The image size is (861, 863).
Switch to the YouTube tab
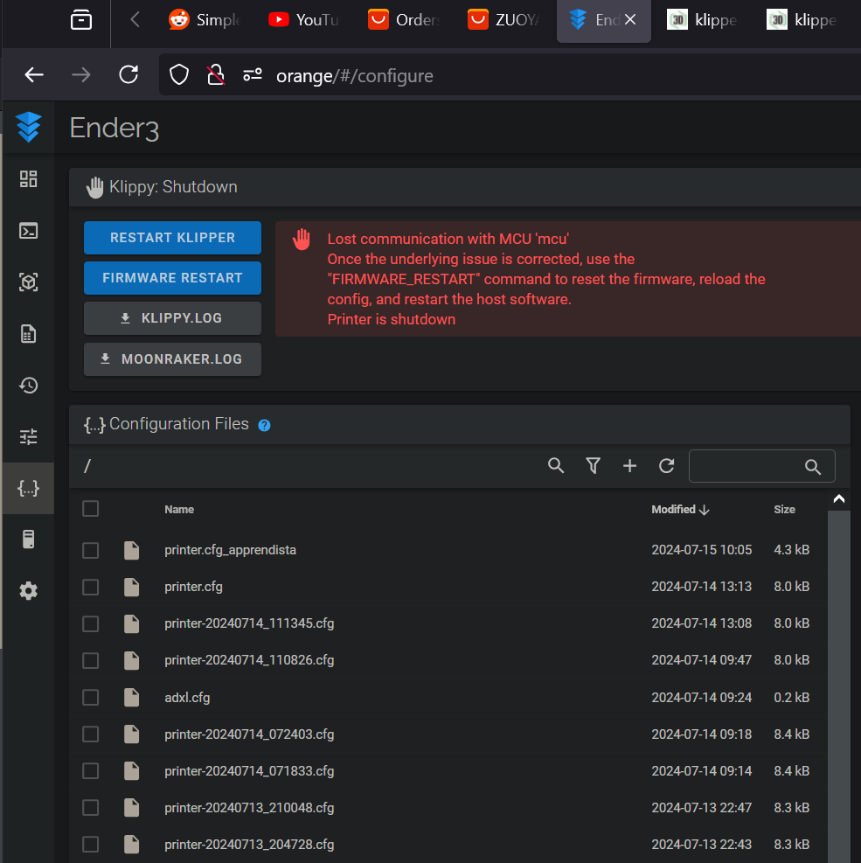coord(303,20)
